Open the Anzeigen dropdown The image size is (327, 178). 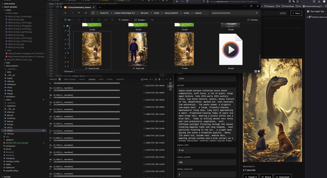140,20
